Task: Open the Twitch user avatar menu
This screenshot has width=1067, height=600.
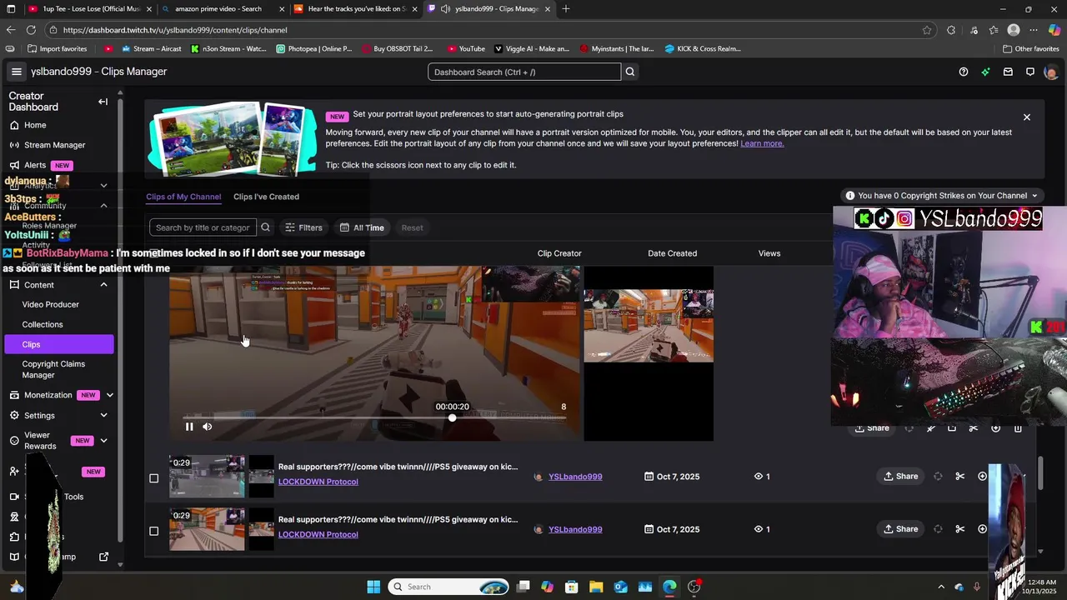Action: point(1050,72)
